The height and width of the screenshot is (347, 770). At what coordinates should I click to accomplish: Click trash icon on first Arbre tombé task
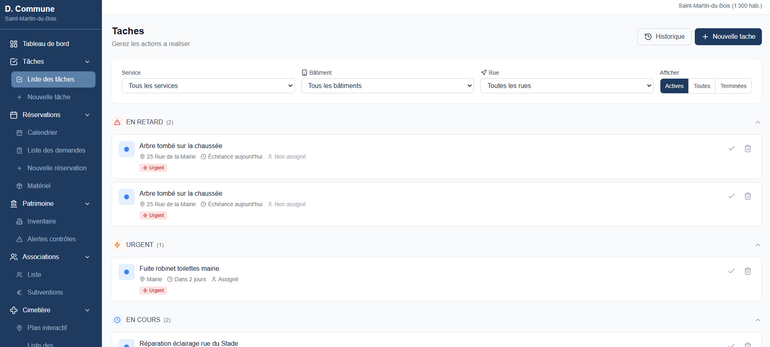click(x=748, y=148)
